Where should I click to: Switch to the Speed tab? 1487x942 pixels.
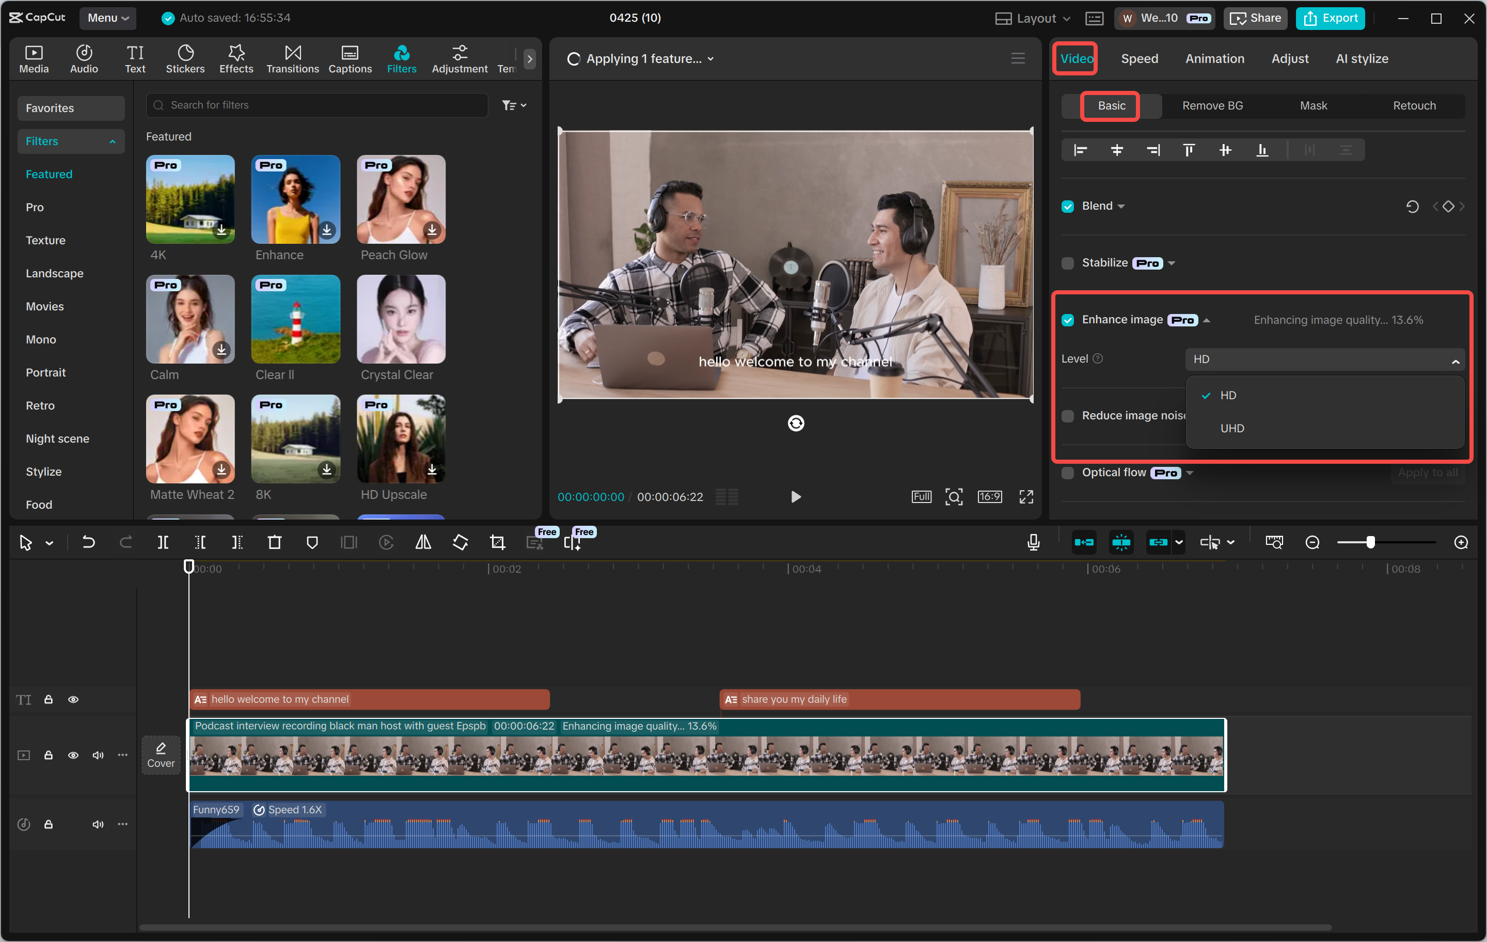tap(1140, 59)
